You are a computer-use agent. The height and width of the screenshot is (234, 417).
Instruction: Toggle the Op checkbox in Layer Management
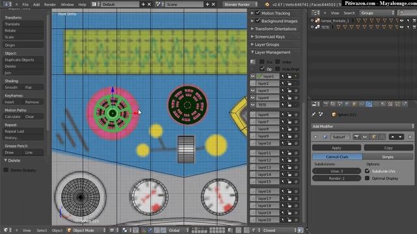coord(262,69)
